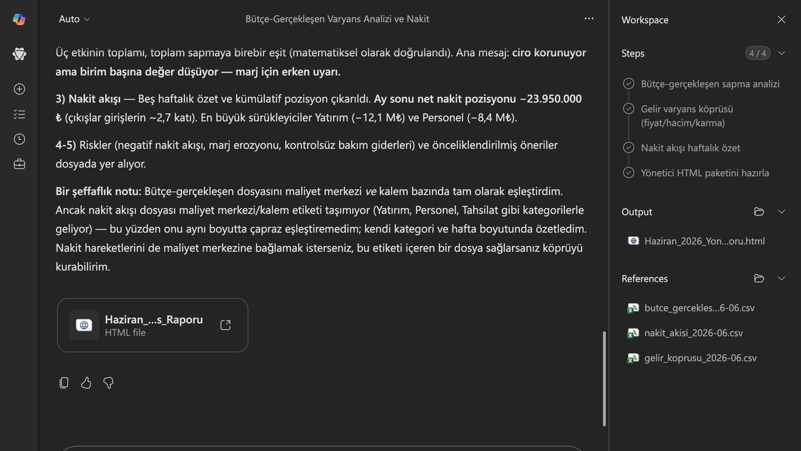Image resolution: width=801 pixels, height=451 pixels.
Task: Click Excel icon beside gelir_koprusu csv
Action: coord(633,358)
